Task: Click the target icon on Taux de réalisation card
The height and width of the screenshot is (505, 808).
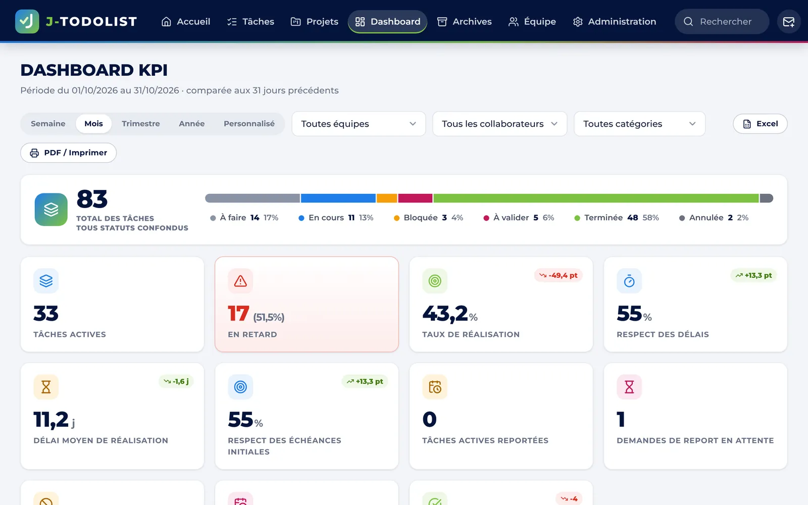Action: [x=435, y=281]
